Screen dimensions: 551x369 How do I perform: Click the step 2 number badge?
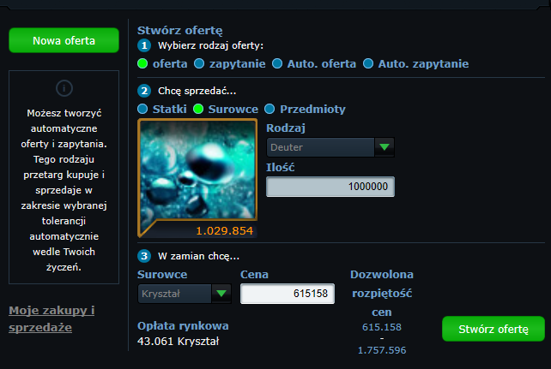point(144,91)
